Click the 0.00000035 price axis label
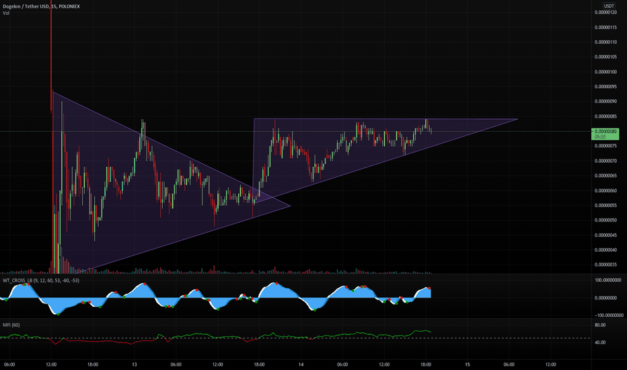Screen dimensions: 627x370 605,265
